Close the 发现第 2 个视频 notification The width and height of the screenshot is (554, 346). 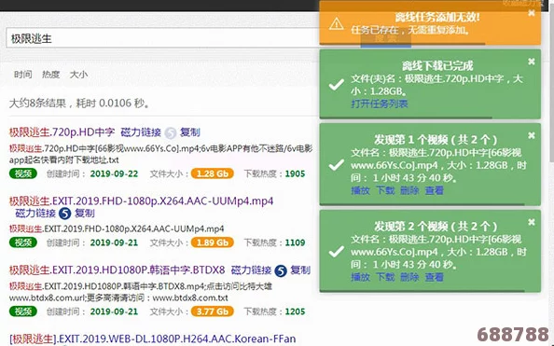[x=531, y=222]
